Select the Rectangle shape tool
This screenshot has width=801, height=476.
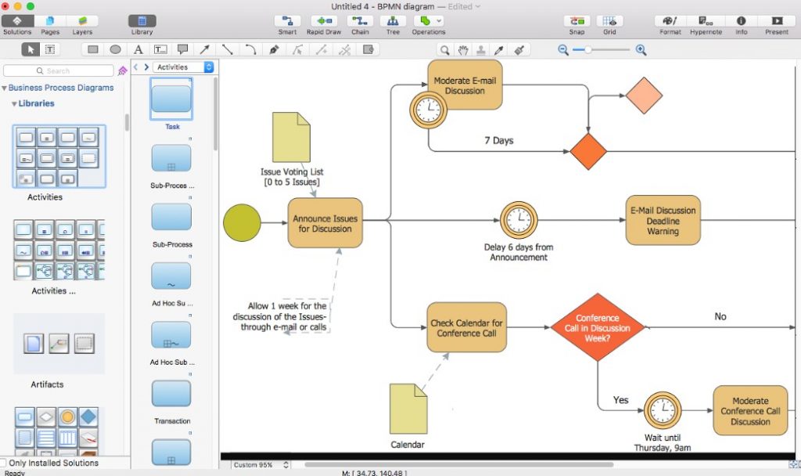[x=93, y=49]
